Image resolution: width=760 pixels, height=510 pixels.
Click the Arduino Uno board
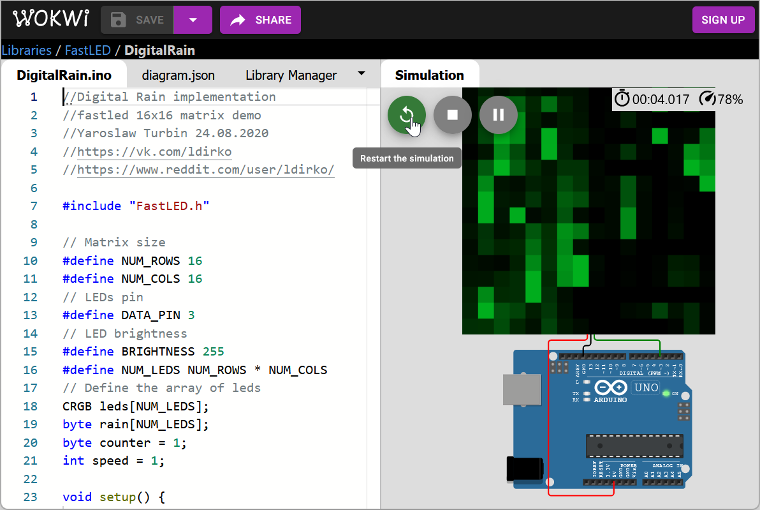click(x=599, y=421)
